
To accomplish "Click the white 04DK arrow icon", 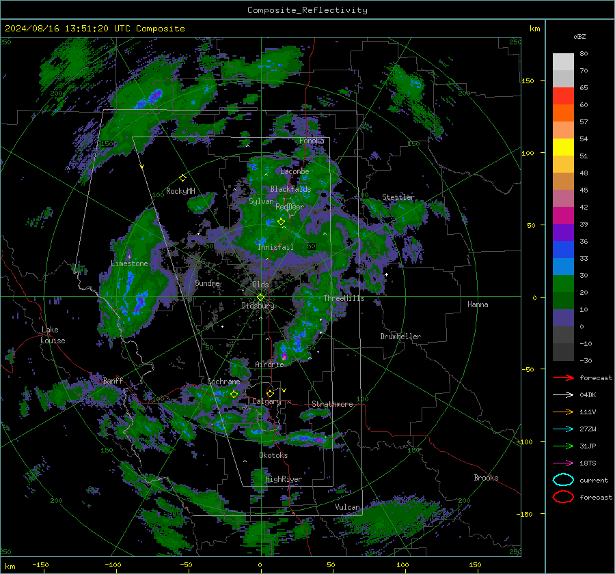I will [x=563, y=395].
